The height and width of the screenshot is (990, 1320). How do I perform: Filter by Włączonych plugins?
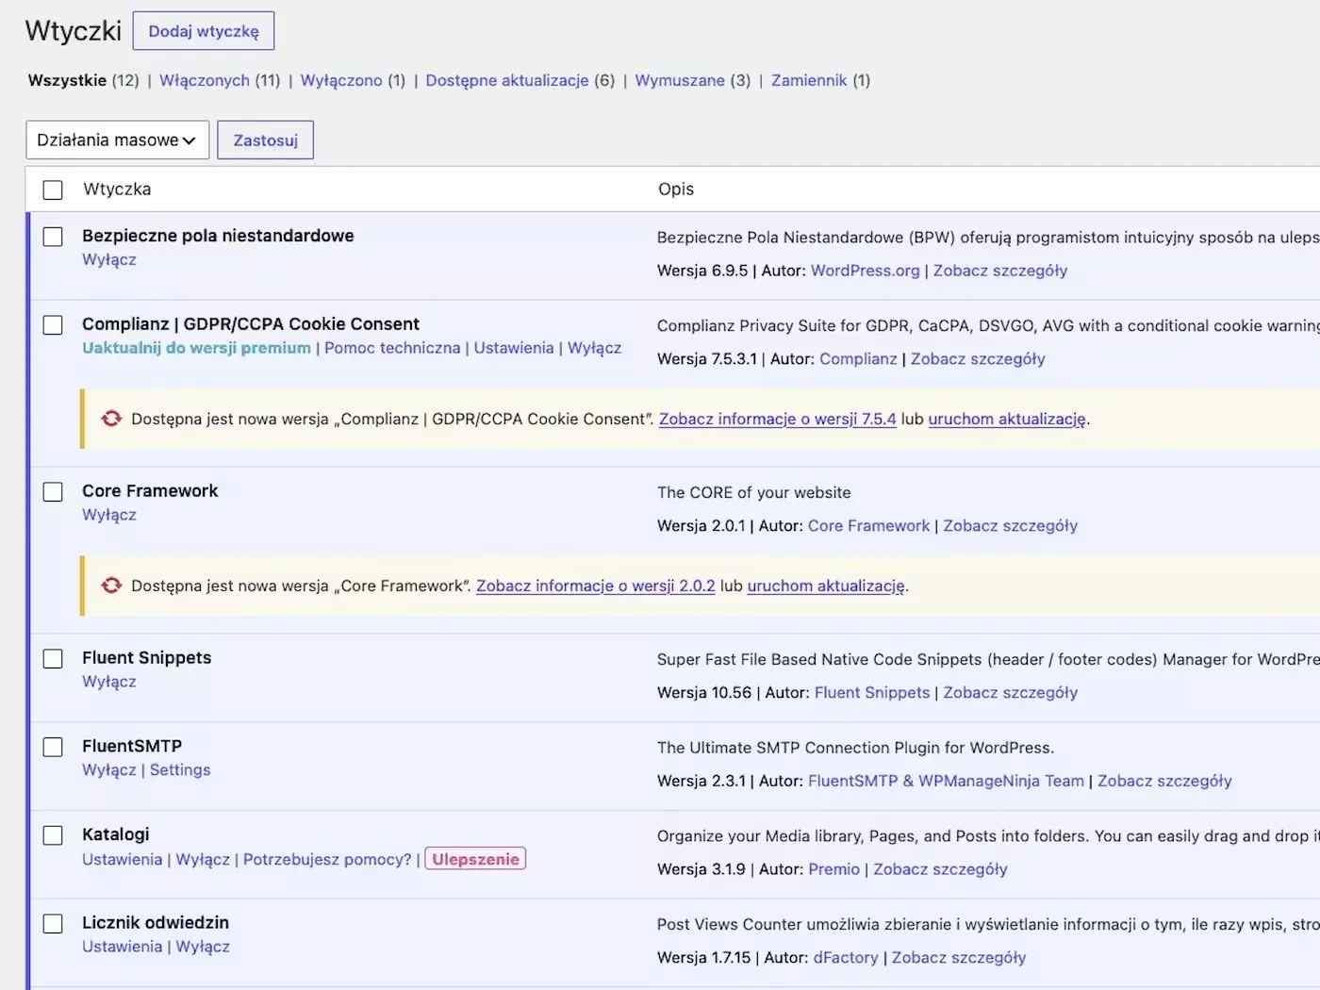point(205,80)
